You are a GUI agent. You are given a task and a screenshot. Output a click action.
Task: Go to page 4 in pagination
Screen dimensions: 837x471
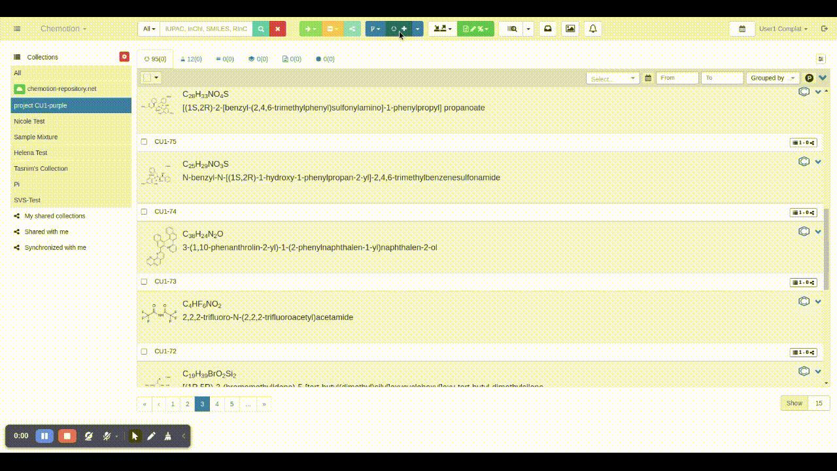(x=217, y=404)
